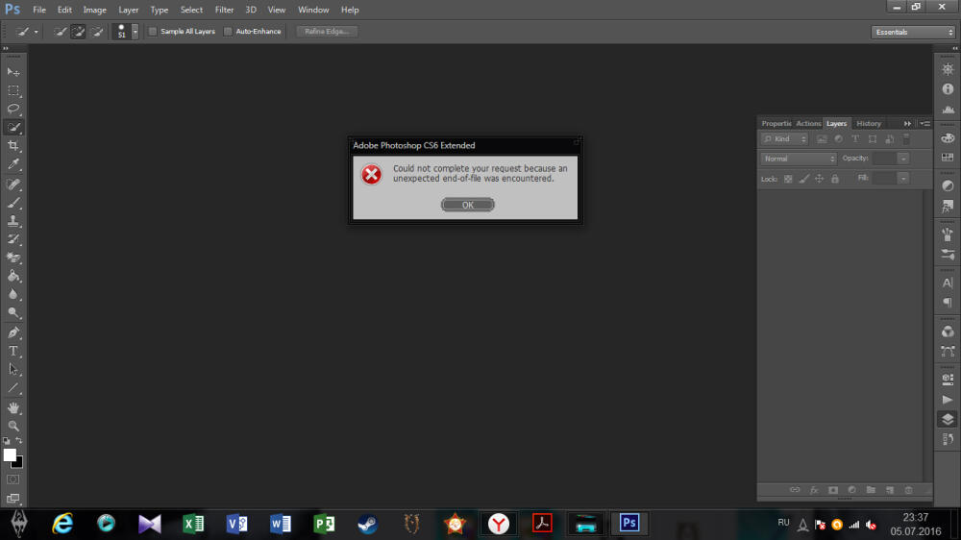Viewport: 961px width, 540px height.
Task: Open the brush size picker dropdown
Action: (135, 32)
